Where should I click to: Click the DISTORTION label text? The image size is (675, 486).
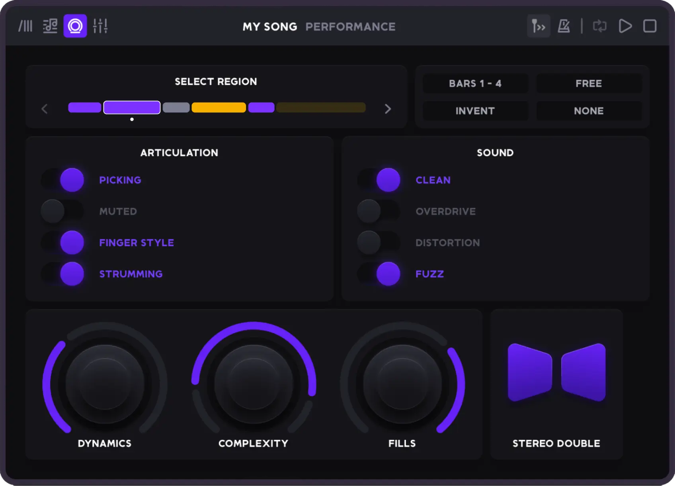click(448, 243)
